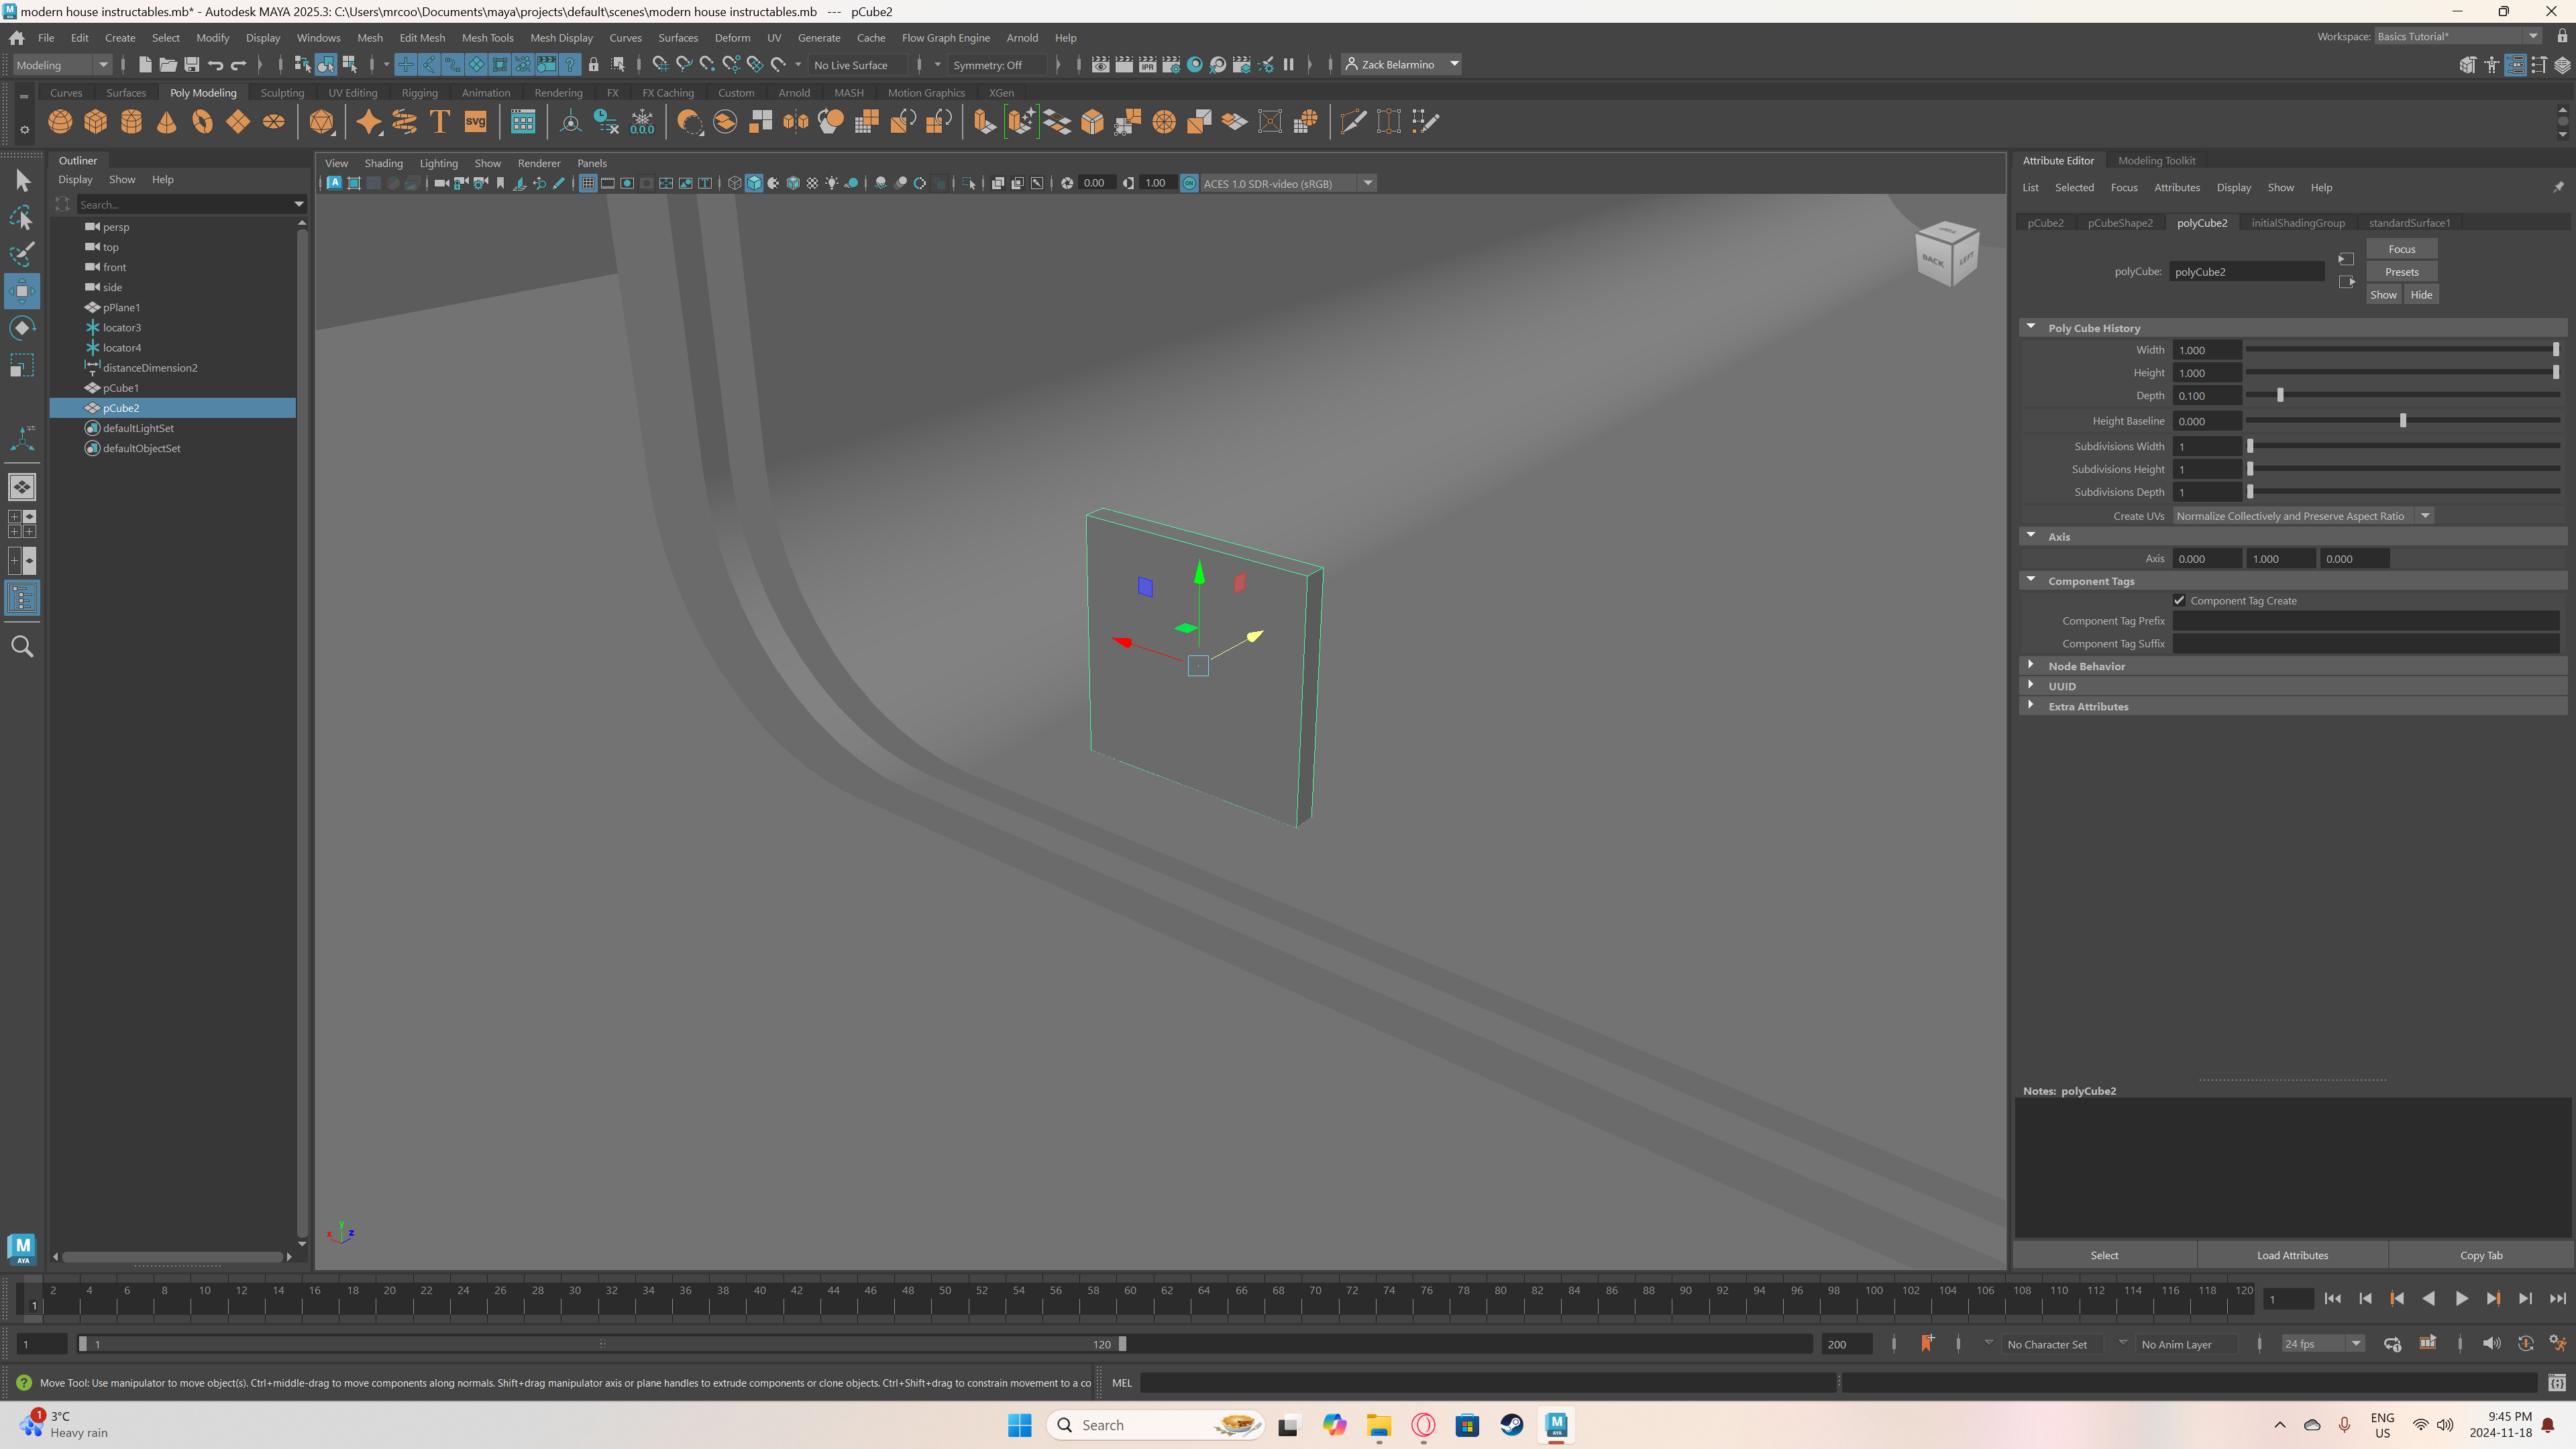Open Steam from the taskbar
The height and width of the screenshot is (1449, 2576).
1511,1425
